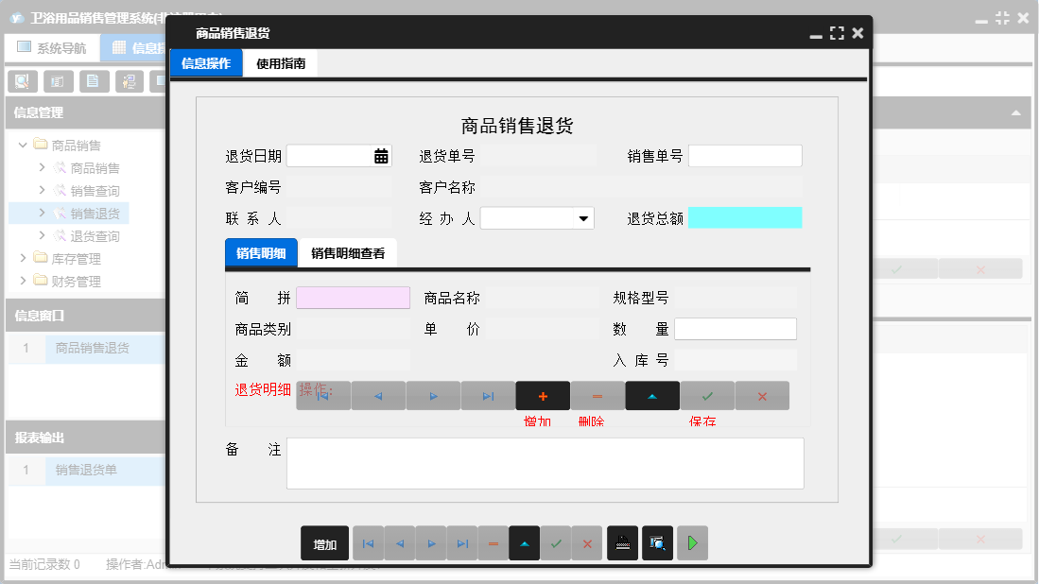Open the 销售明细查看 tab
This screenshot has width=1039, height=584.
348,253
